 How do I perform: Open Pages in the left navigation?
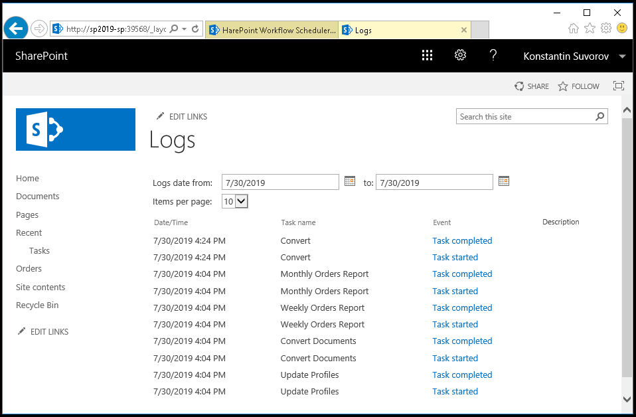pos(27,214)
